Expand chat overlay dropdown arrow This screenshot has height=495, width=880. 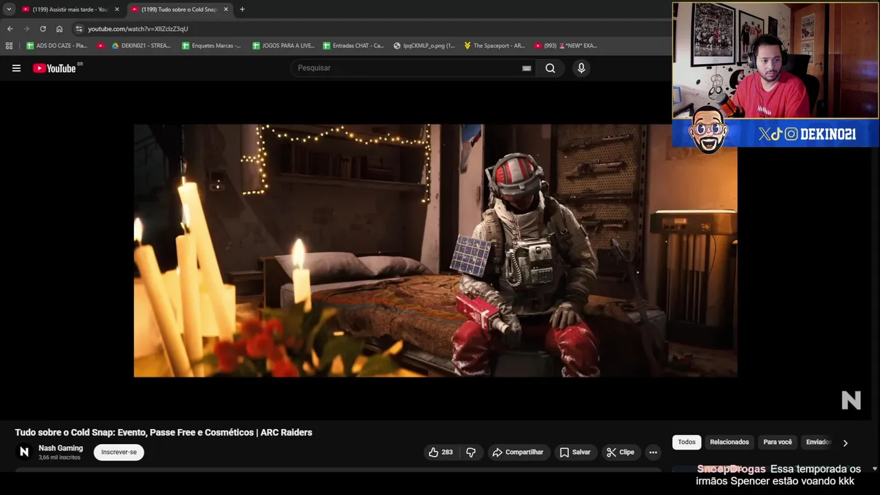tap(874, 469)
